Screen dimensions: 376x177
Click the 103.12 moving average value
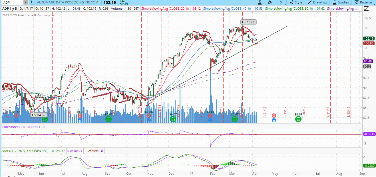tap(196, 9)
